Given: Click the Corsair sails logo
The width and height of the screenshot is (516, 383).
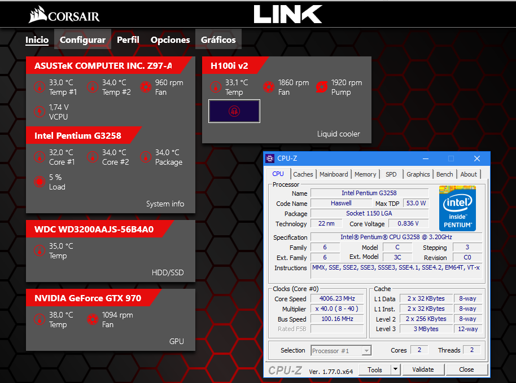Looking at the screenshot, I should [x=37, y=15].
